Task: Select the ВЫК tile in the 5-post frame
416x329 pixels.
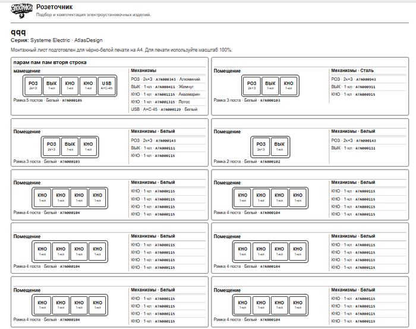Action: tap(52, 86)
